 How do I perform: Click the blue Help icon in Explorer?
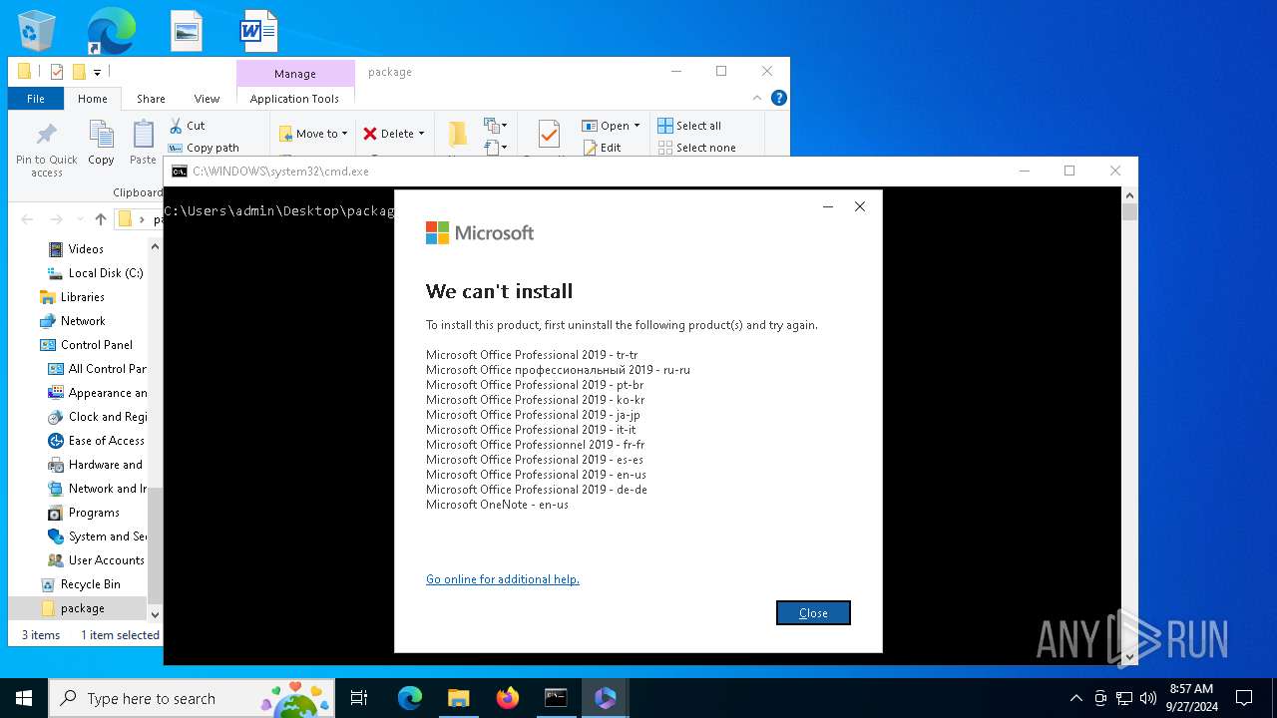pyautogui.click(x=779, y=98)
